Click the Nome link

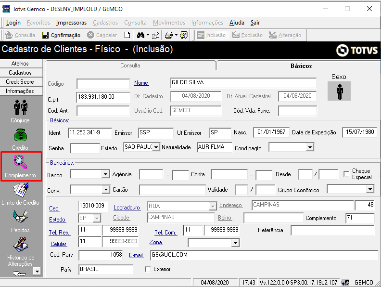(x=141, y=83)
